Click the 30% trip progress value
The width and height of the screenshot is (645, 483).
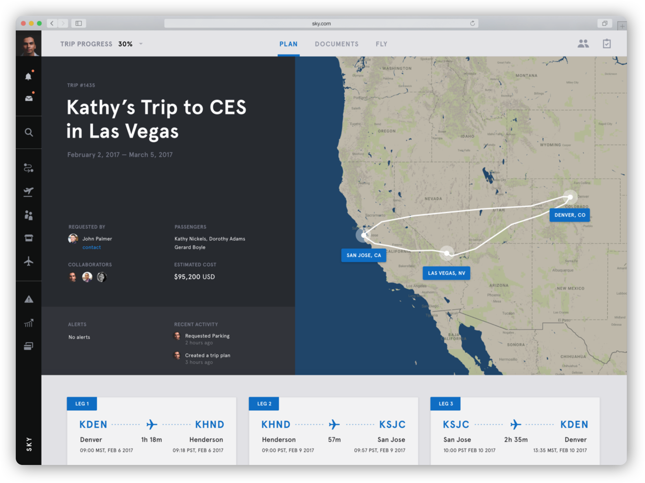pyautogui.click(x=125, y=44)
